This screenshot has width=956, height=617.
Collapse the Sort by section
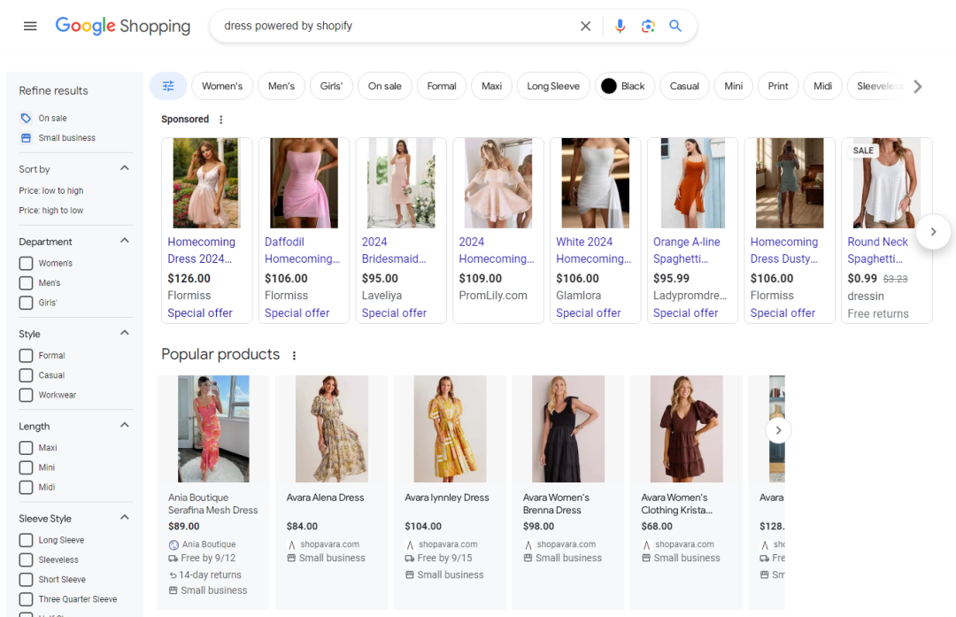pos(125,168)
